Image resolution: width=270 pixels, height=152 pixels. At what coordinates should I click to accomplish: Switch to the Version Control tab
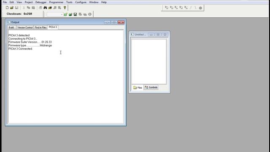point(25,27)
